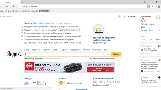The width and height of the screenshot is (161, 90).
Task: Open Расписания link under the map
Action: point(103,82)
